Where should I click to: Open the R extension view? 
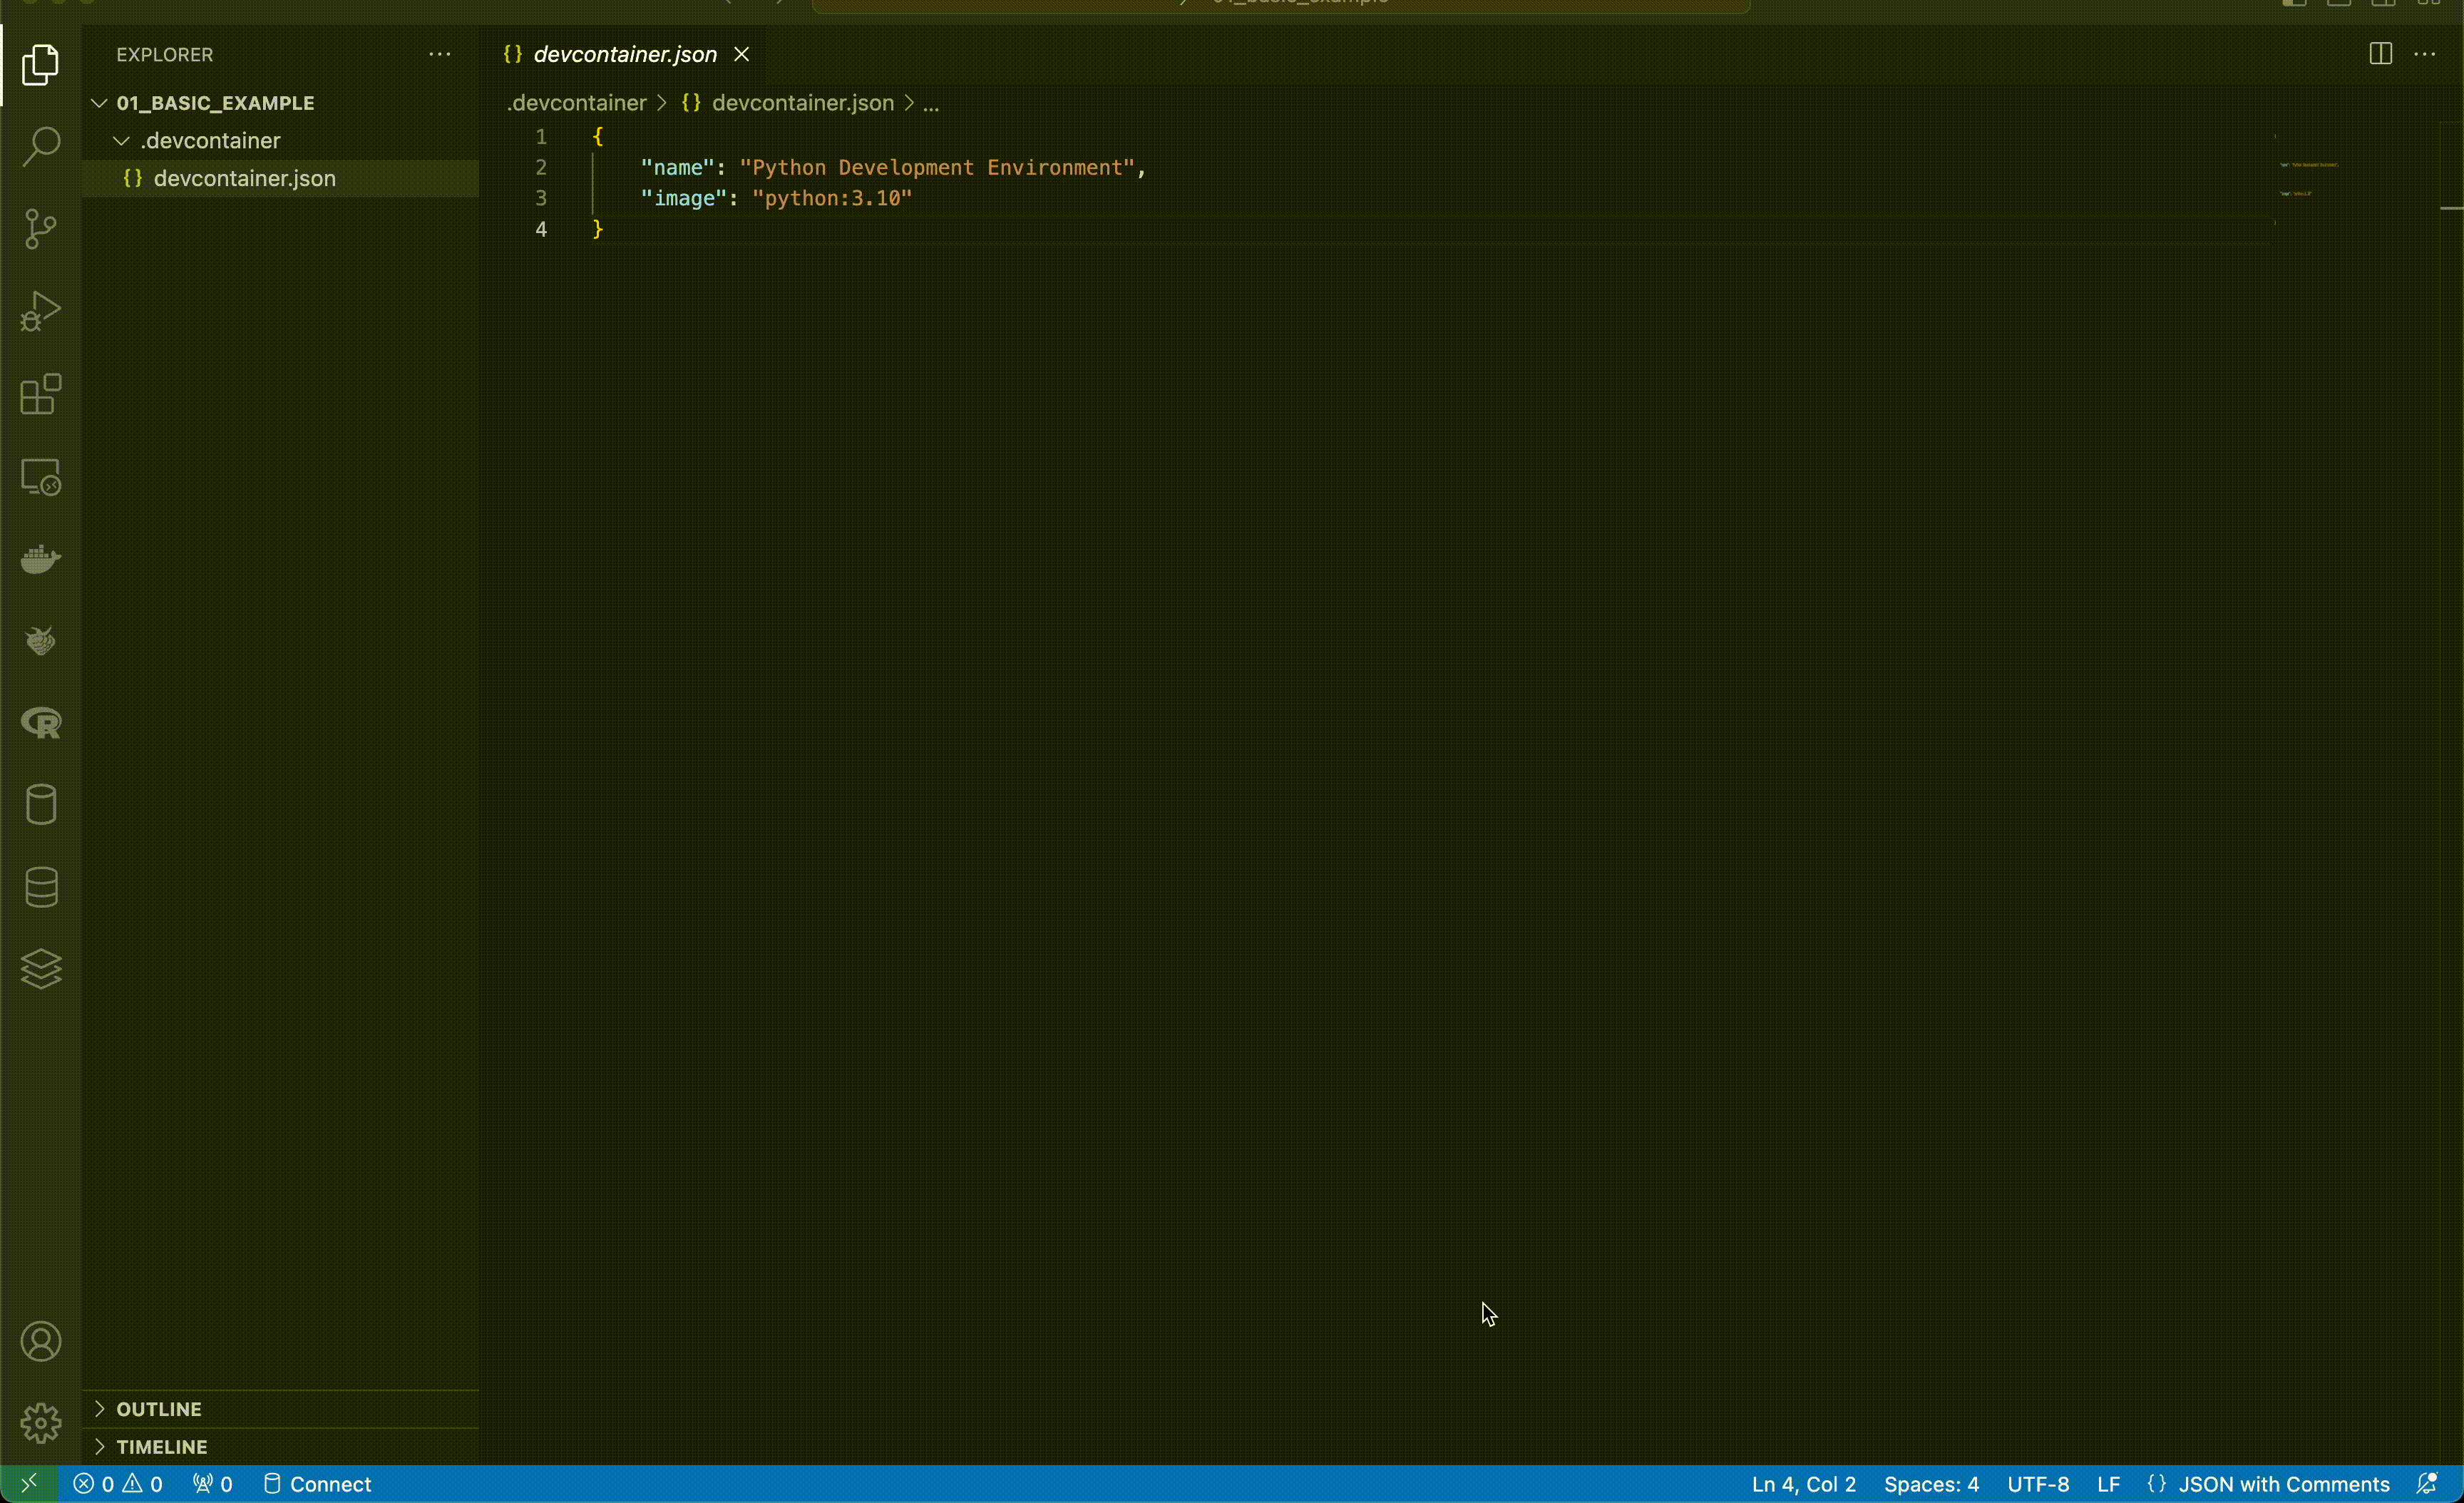[x=41, y=723]
